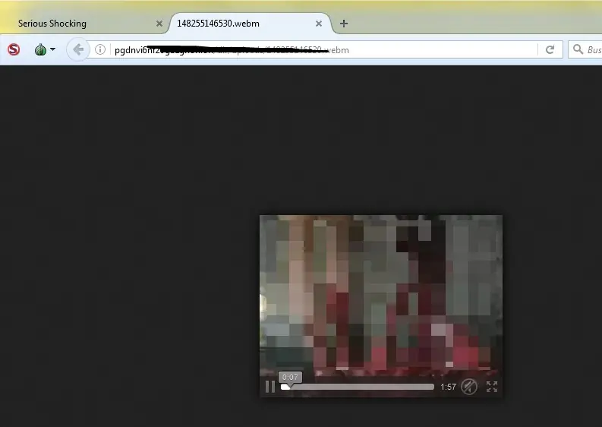Select the 148255146530.webm tab

(x=250, y=24)
